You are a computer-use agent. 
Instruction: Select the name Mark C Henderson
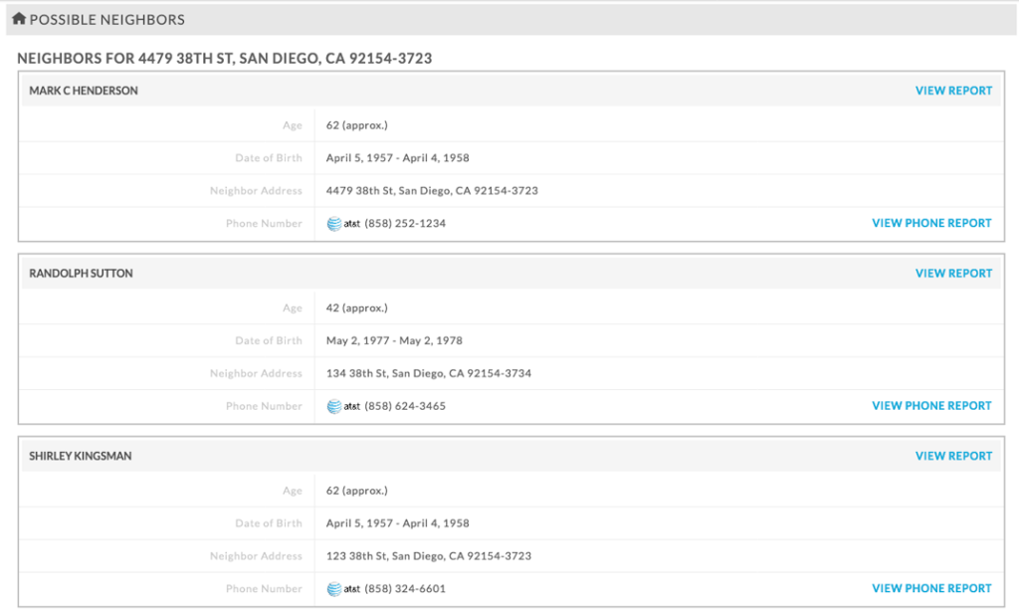click(x=84, y=91)
